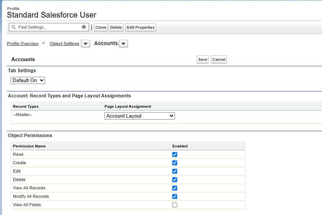
Task: Disable the Edit permission checkbox
Action: click(x=175, y=171)
